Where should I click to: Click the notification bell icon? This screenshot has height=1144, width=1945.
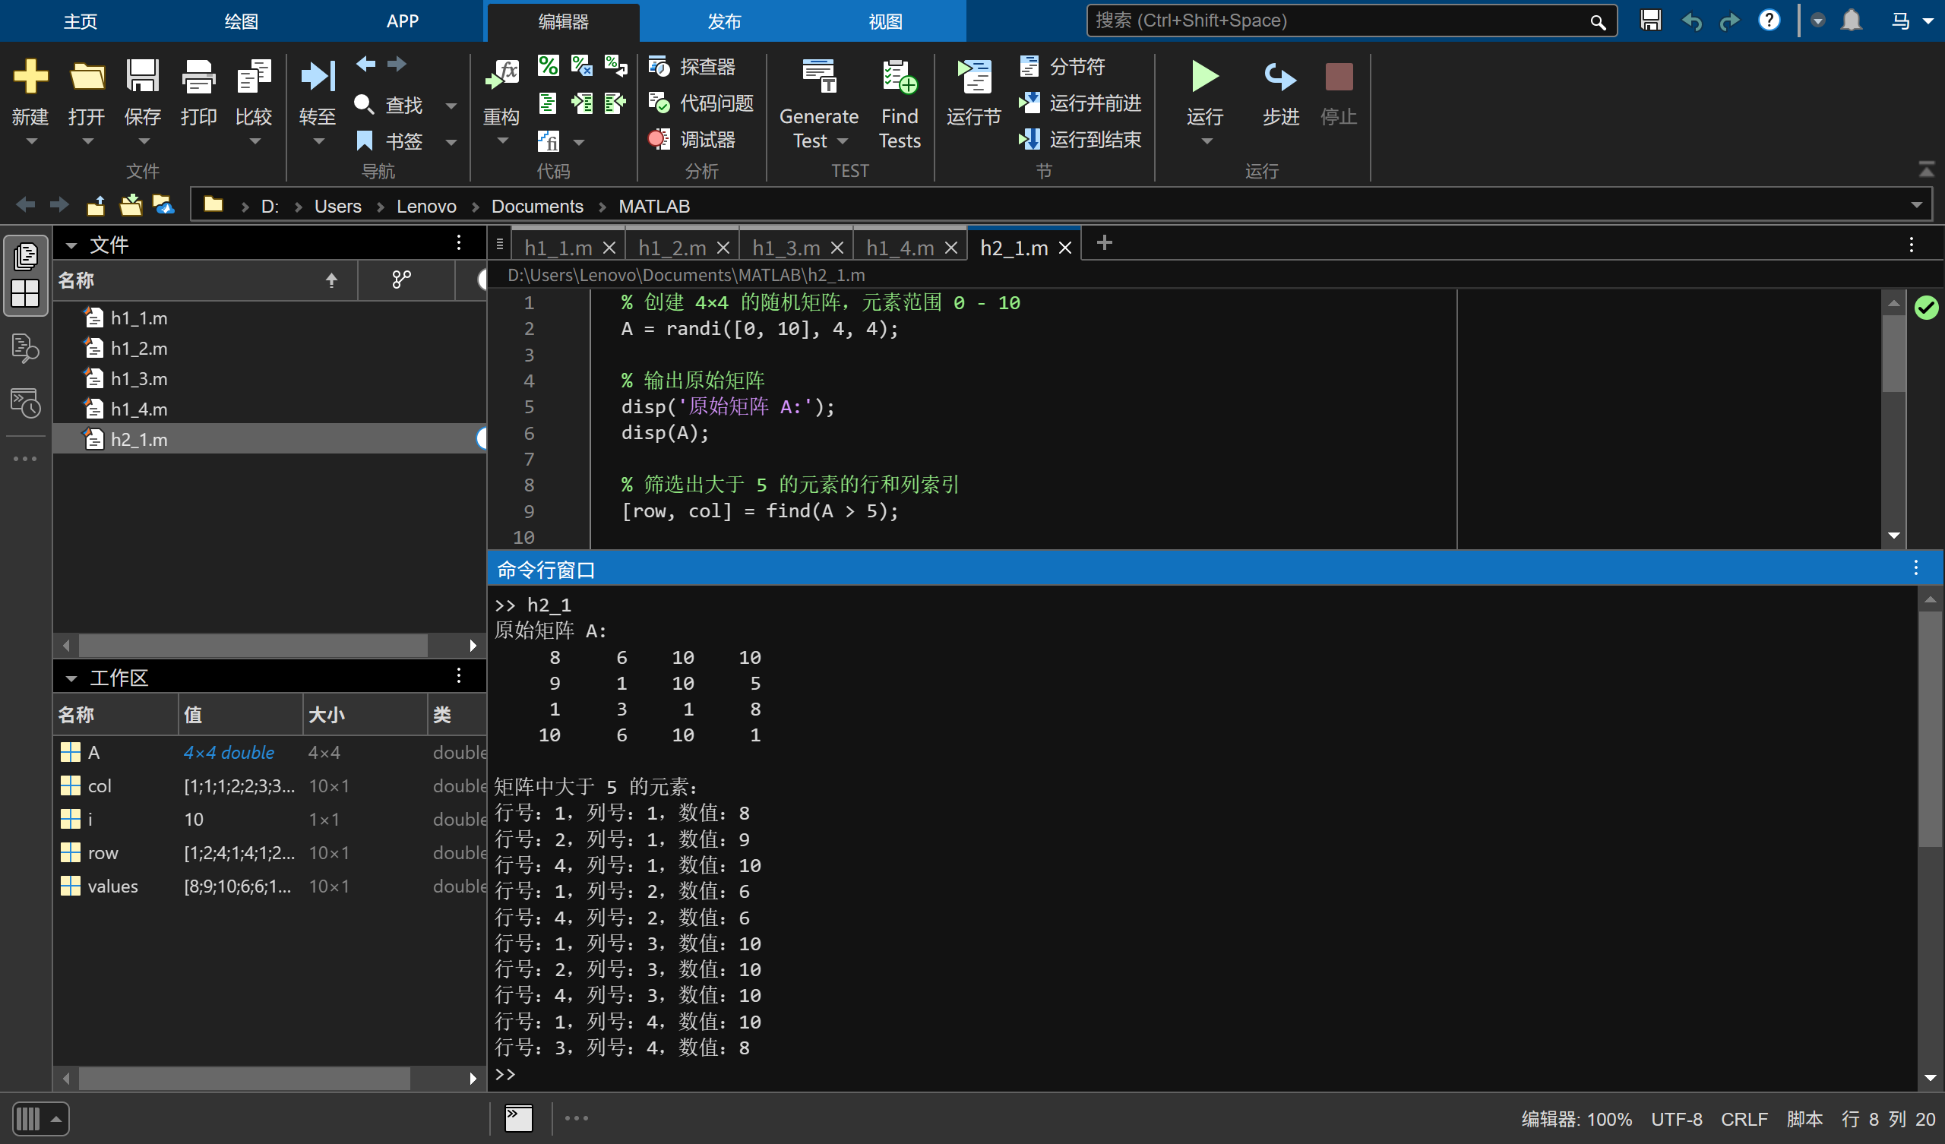[1851, 20]
